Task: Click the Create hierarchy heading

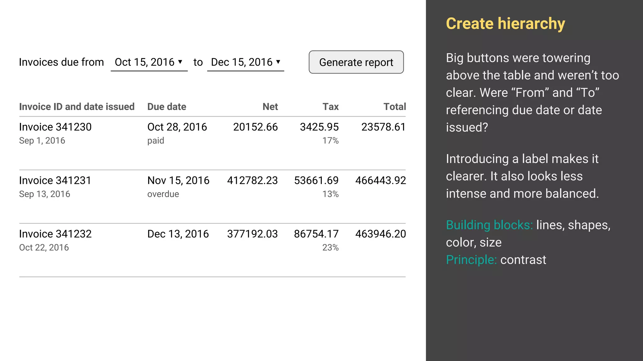Action: (505, 24)
